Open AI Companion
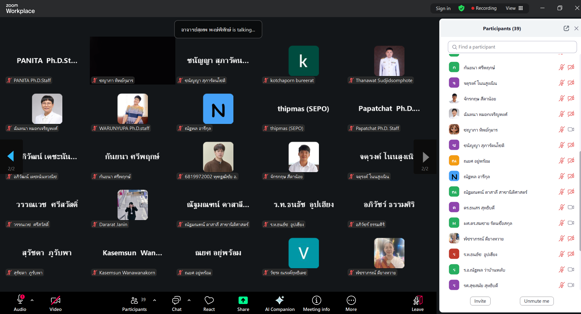The image size is (581, 314). pyautogui.click(x=280, y=303)
